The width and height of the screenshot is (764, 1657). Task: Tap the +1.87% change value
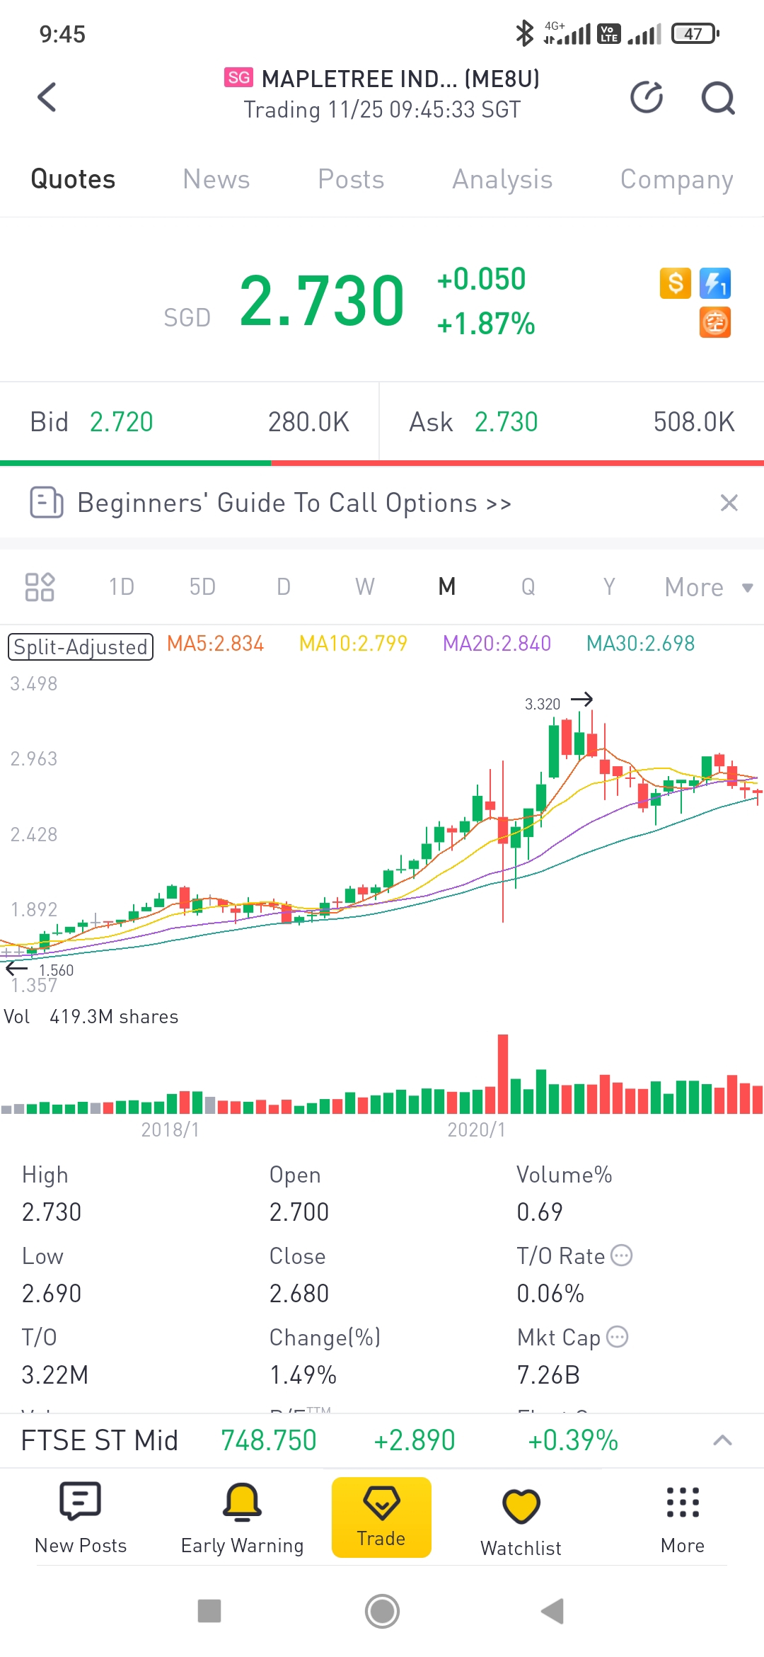click(486, 324)
